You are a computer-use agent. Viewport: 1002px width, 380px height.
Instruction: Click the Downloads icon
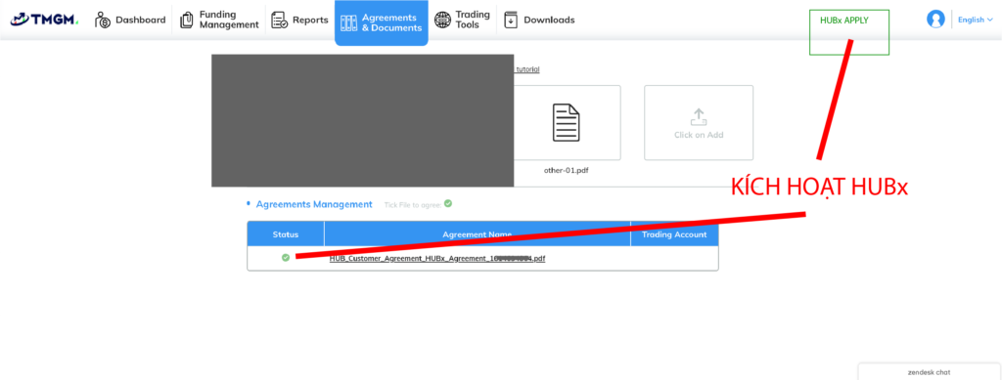(x=511, y=20)
